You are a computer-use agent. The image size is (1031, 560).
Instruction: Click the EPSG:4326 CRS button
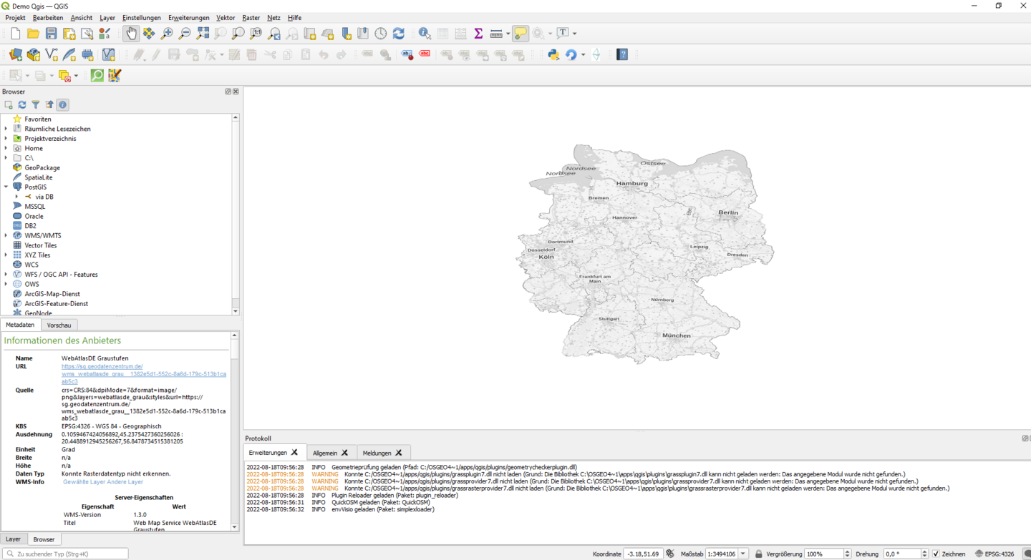(x=995, y=554)
